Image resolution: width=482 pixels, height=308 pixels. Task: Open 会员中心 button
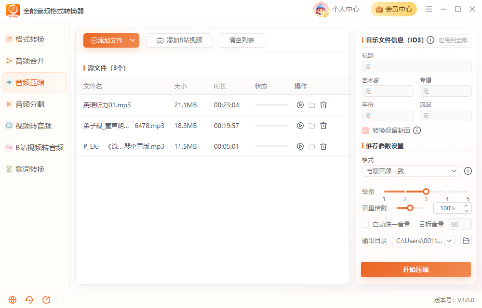coord(394,9)
